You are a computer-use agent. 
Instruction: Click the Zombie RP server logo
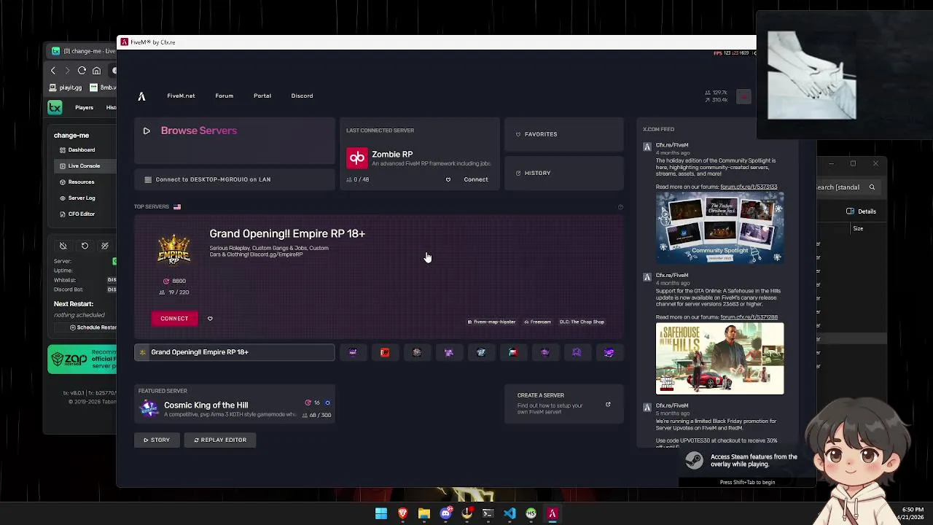click(357, 157)
